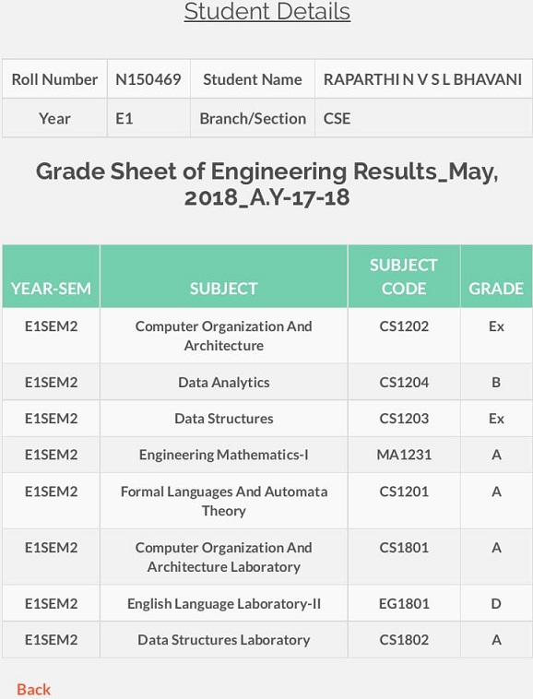Click the Back link
533x699 pixels.
[33, 689]
